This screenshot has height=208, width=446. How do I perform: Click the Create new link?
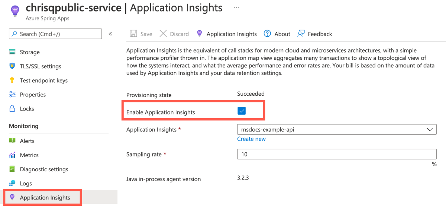[x=252, y=139]
